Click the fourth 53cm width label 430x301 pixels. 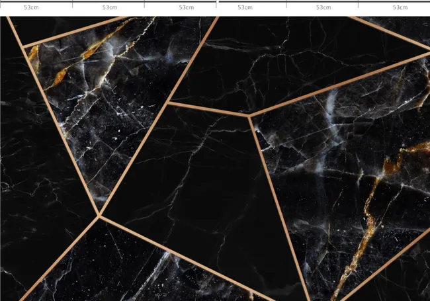pos(245,7)
